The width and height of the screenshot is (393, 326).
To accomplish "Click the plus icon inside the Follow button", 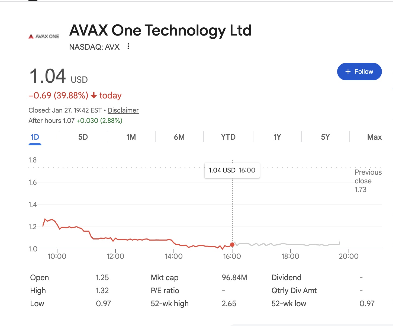I will (x=348, y=71).
